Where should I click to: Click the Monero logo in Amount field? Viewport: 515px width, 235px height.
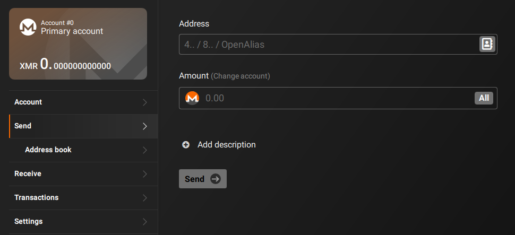(x=192, y=98)
